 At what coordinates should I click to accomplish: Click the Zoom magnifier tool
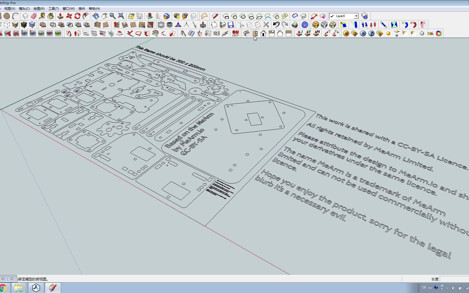pyautogui.click(x=112, y=16)
